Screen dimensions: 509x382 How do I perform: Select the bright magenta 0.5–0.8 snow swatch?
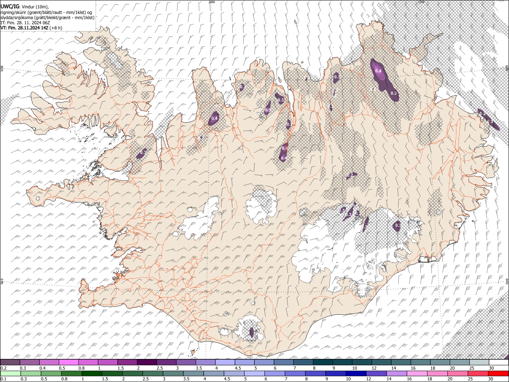point(69,363)
